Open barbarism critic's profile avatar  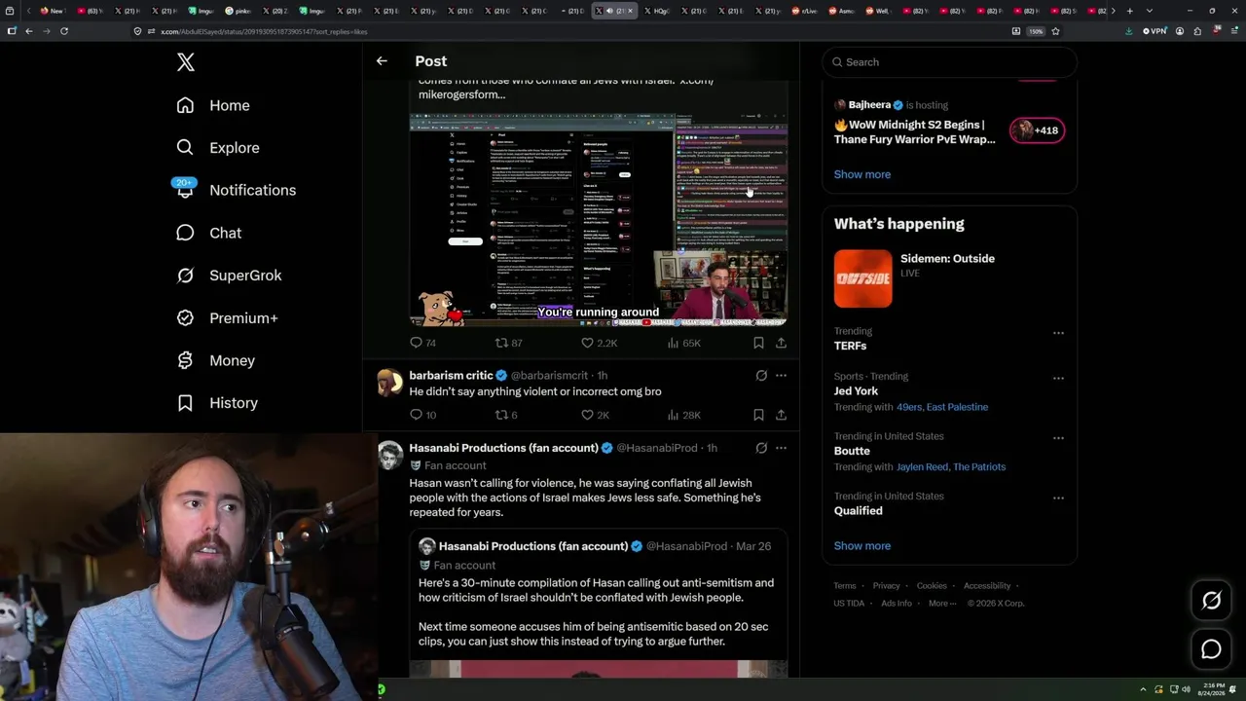pos(390,383)
